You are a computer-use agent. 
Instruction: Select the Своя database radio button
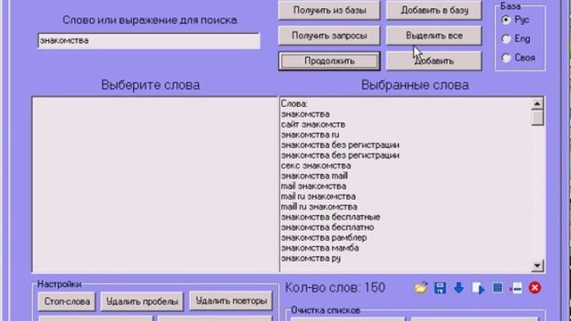coord(506,57)
